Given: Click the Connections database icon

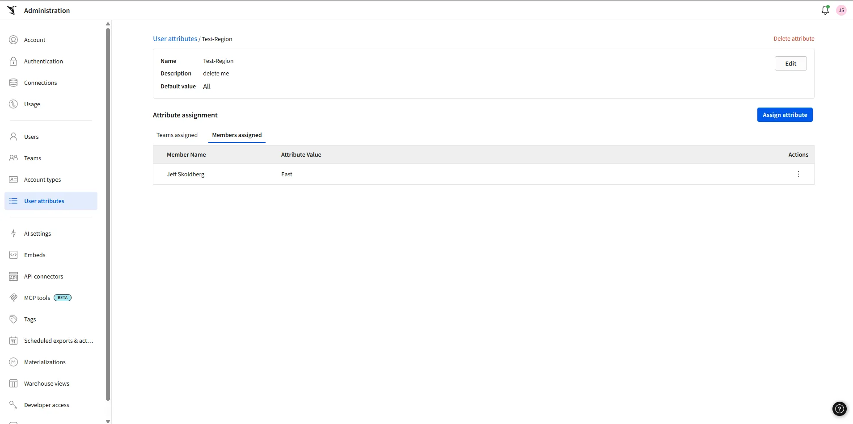Looking at the screenshot, I should click(13, 83).
